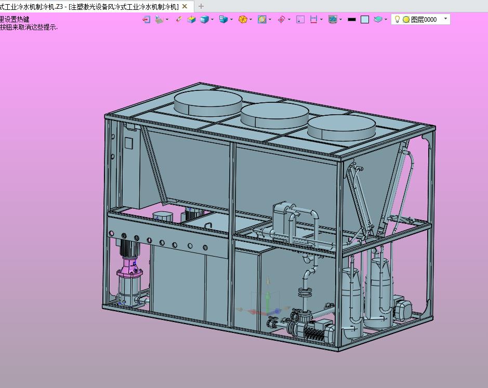This screenshot has height=388, width=488.
Task: Click the filter/selection tool icon
Action: click(x=159, y=20)
